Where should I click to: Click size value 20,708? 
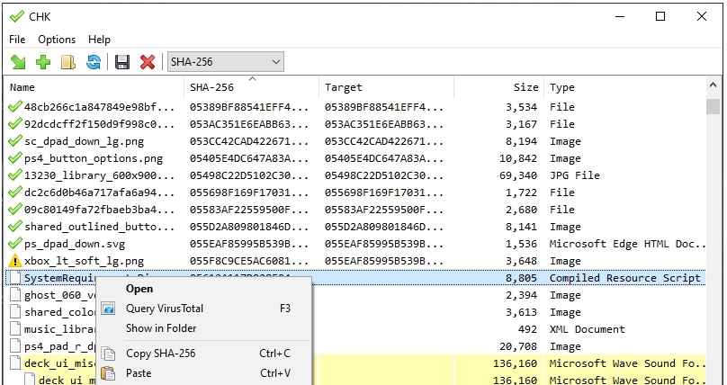[x=518, y=346]
